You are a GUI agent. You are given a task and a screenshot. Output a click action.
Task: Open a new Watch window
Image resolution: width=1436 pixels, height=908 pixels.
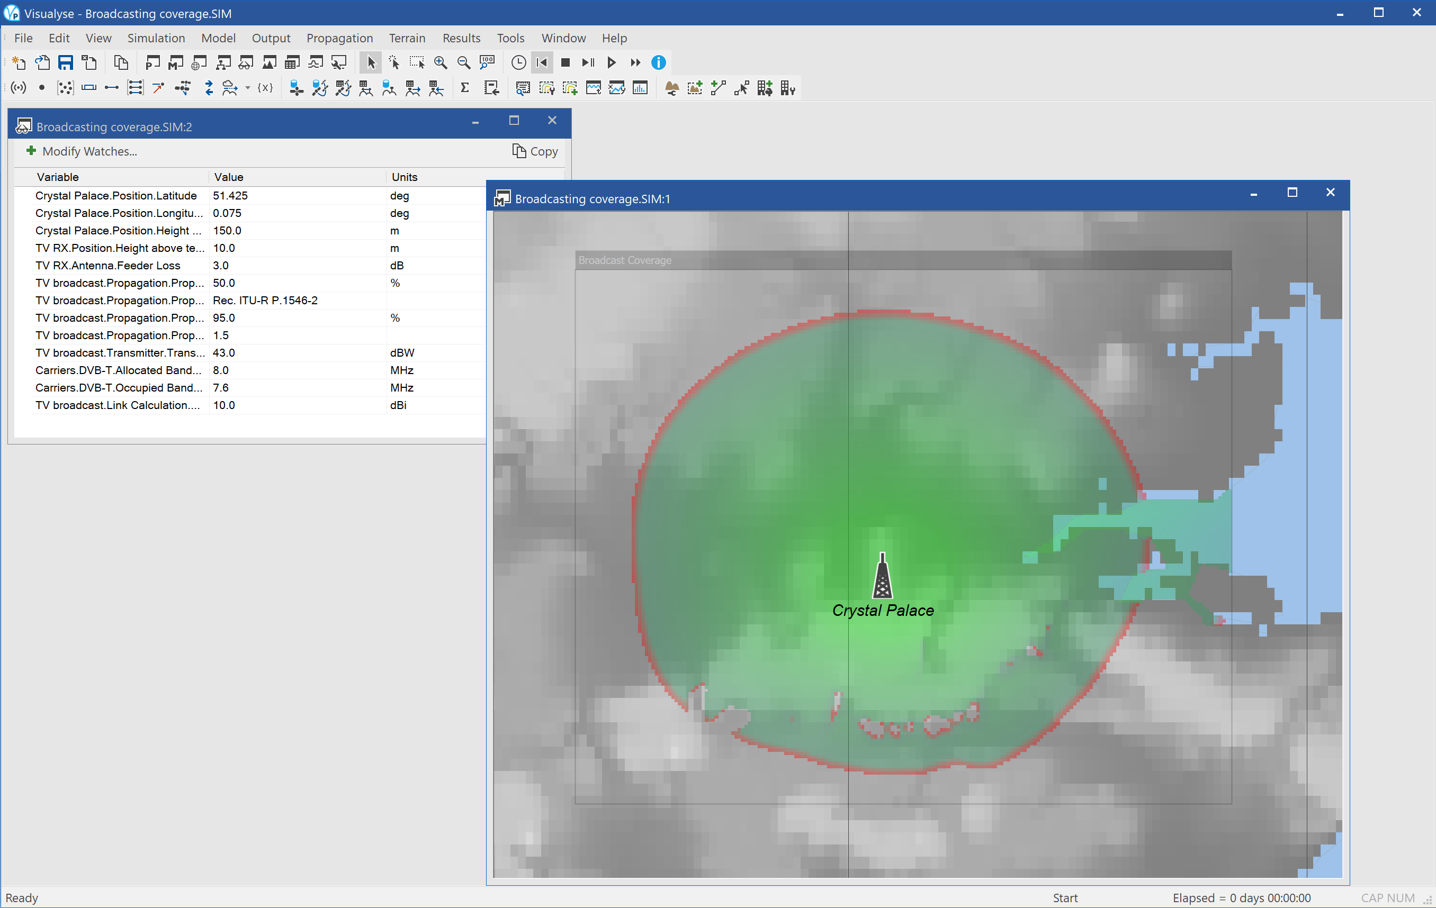[246, 62]
